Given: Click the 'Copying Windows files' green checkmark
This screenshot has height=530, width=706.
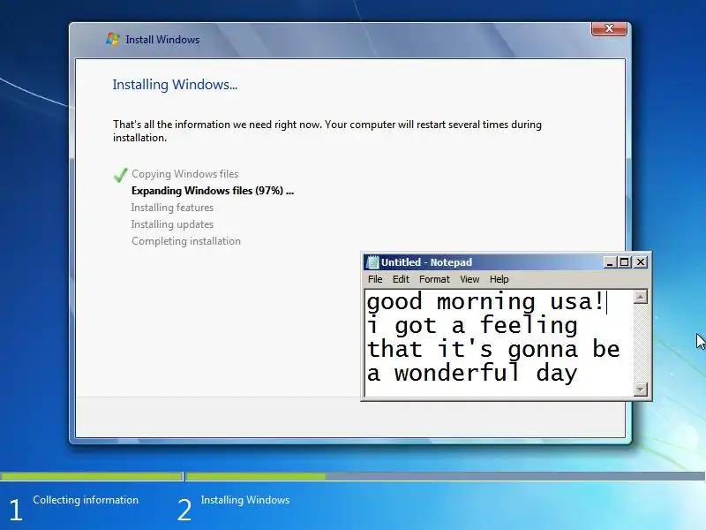Looking at the screenshot, I should coord(121,175).
